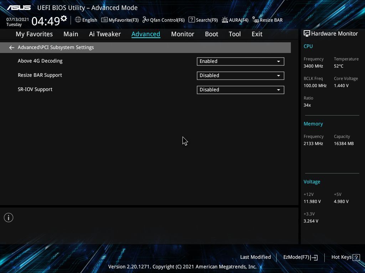This screenshot has height=273, width=365.
Task: Click the 3.264 V reading
Action: pos(311,221)
